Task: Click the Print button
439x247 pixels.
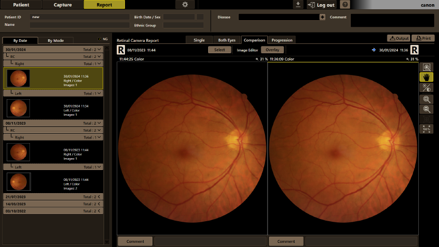Action: pos(423,38)
